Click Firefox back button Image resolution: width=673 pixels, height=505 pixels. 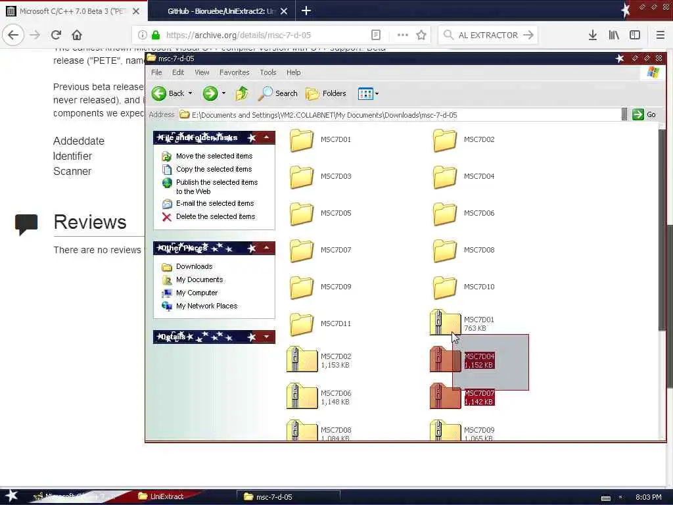tap(13, 35)
